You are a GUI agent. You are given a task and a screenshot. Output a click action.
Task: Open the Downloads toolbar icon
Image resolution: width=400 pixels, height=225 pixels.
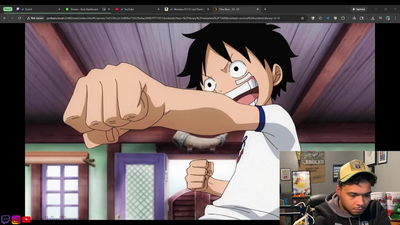tap(373, 18)
